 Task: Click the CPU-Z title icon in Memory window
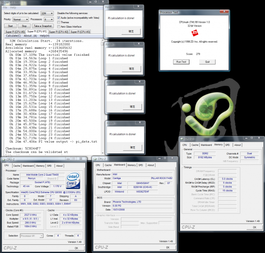(x=182, y=139)
